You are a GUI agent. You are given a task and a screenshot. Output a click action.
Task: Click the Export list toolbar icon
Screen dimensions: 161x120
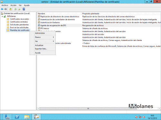click(x=19, y=9)
